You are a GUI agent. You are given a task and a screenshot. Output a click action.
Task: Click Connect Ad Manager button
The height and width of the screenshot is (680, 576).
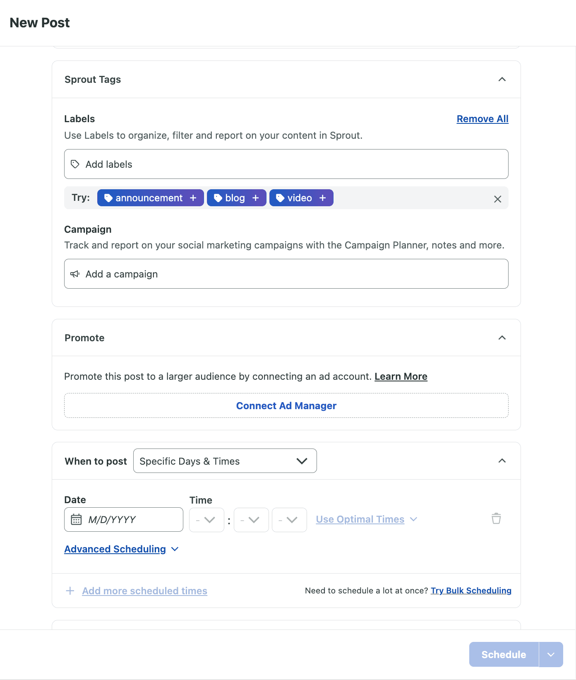coord(286,406)
